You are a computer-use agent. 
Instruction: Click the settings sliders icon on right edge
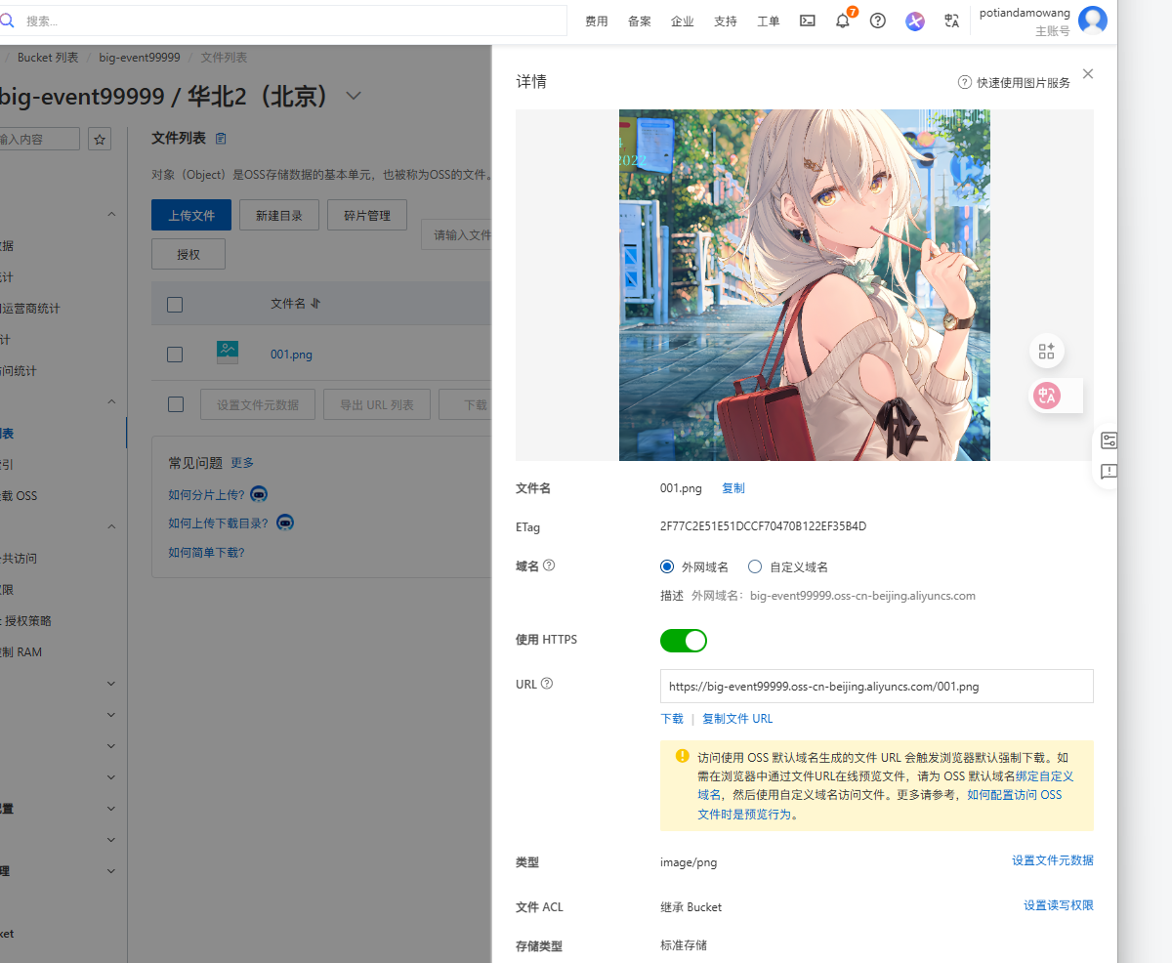(1109, 440)
